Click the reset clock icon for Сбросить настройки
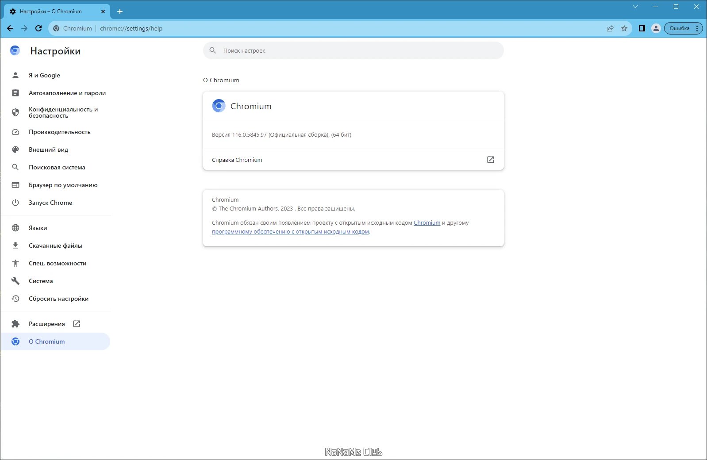 15,299
